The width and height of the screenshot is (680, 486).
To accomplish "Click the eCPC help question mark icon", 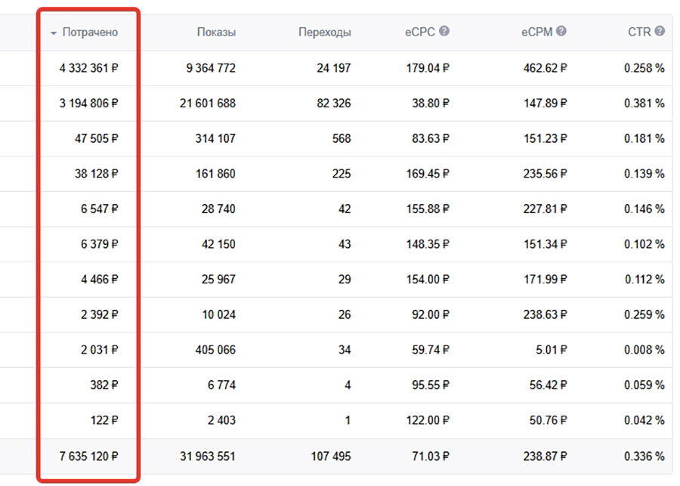I will tap(444, 32).
